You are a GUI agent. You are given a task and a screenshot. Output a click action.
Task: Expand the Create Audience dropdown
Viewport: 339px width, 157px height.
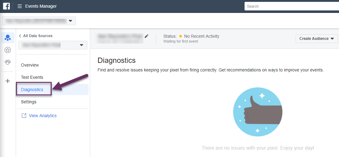[x=317, y=39]
